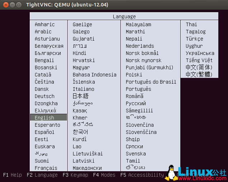Pick Latviski from the list

84,161
